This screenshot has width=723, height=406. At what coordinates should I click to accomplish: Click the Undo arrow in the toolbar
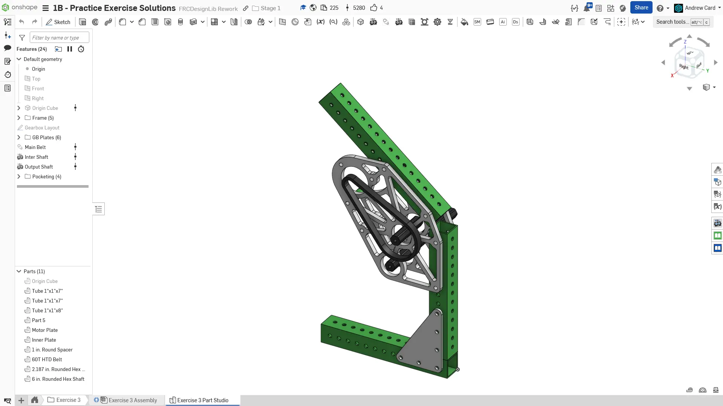(x=21, y=22)
